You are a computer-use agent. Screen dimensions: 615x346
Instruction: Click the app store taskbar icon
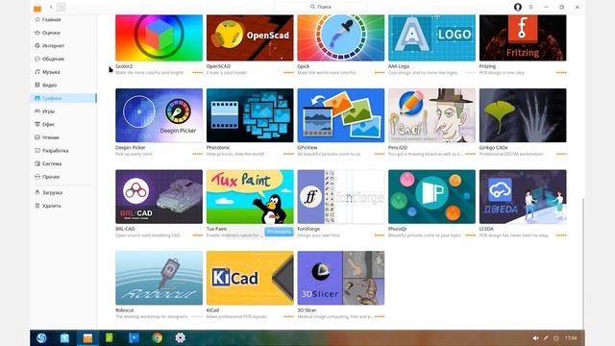tap(87, 337)
